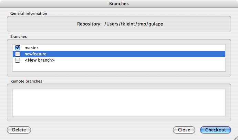Click inside the empty Remote branches list

[119, 103]
